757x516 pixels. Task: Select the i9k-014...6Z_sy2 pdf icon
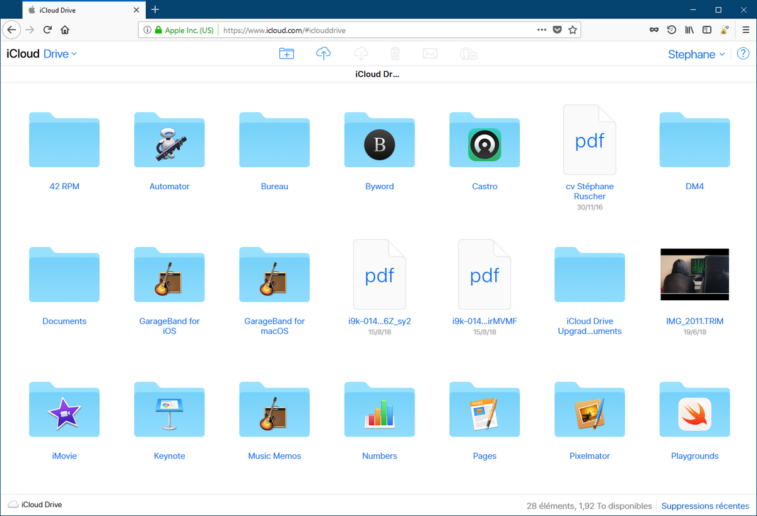pyautogui.click(x=380, y=274)
